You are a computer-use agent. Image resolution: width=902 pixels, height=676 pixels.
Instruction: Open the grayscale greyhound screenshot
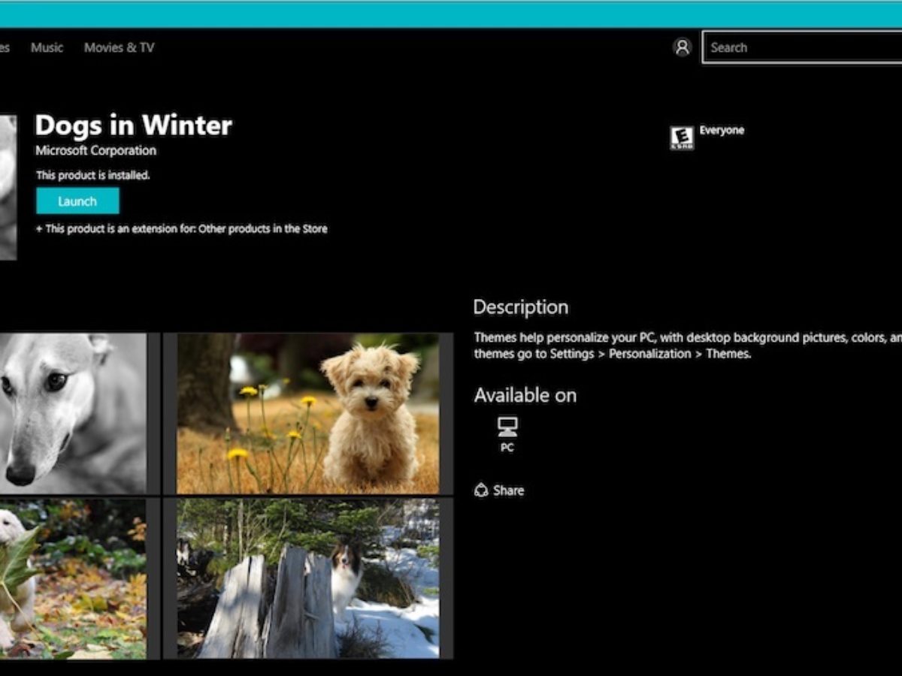73,414
